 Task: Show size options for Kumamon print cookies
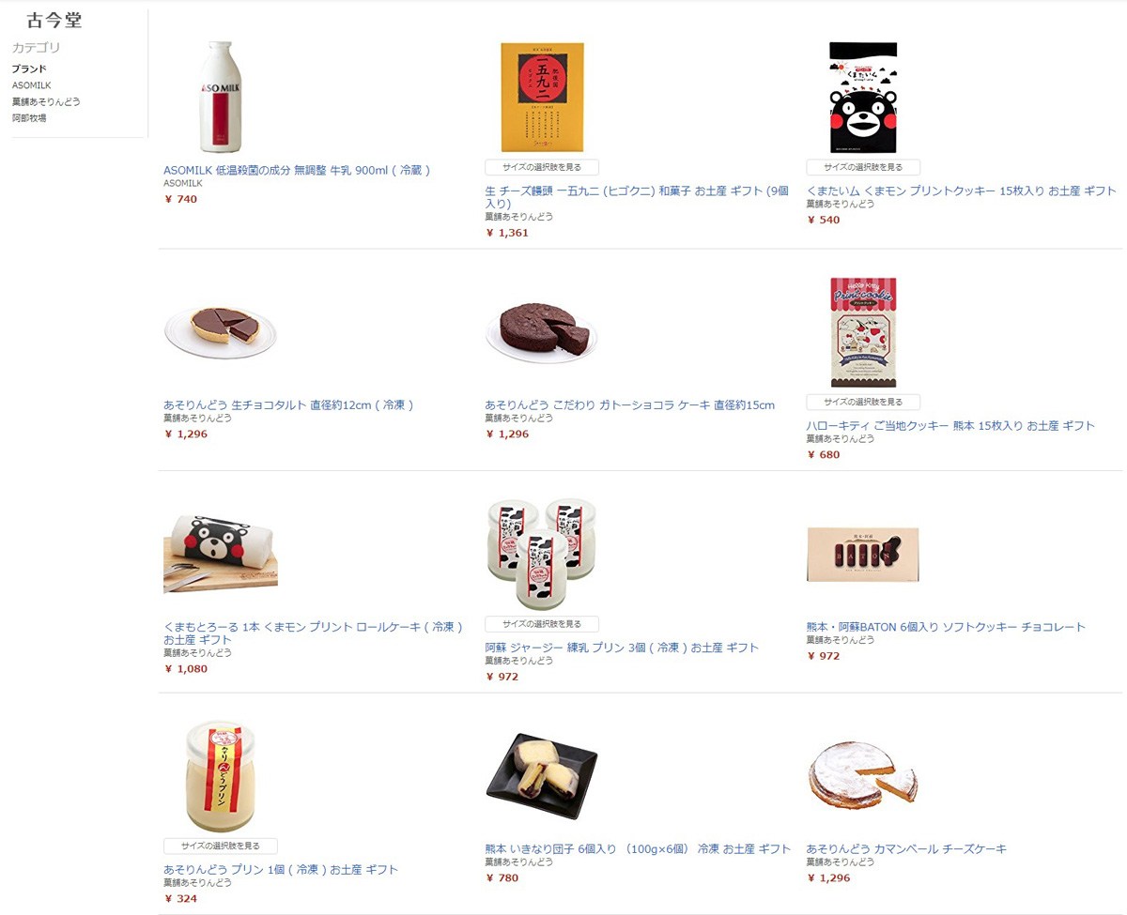pos(863,167)
